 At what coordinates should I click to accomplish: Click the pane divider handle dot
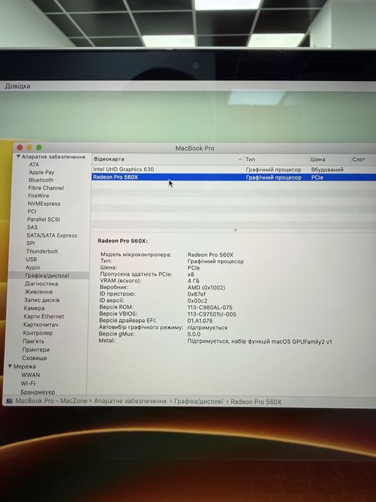(x=236, y=230)
